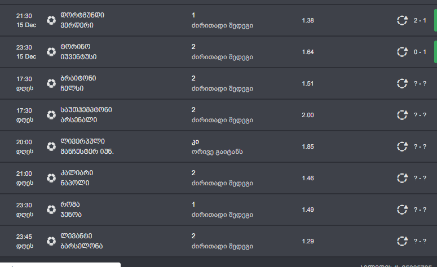437x267 pixels.
Task: Click the circular status icon in the კალიარი row
Action: [402, 178]
